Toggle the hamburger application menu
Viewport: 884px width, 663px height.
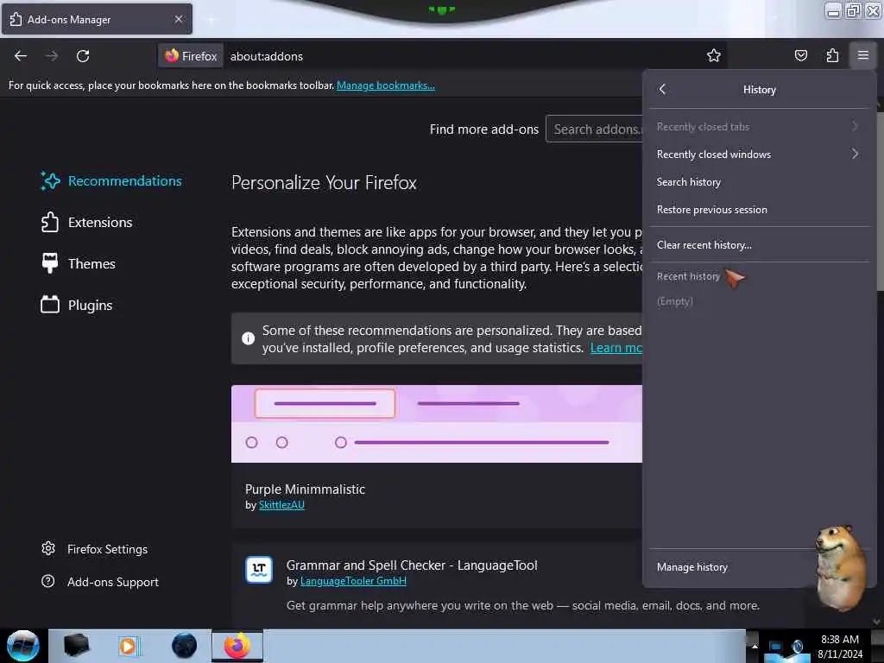pos(862,55)
